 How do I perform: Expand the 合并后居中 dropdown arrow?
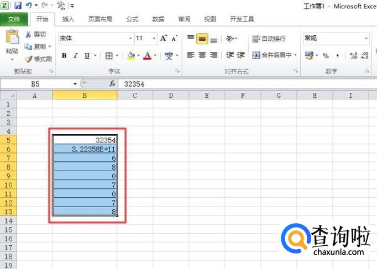pos(296,55)
